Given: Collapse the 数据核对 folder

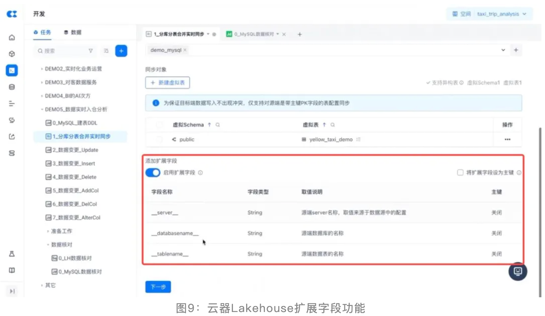Looking at the screenshot, I should (x=48, y=245).
